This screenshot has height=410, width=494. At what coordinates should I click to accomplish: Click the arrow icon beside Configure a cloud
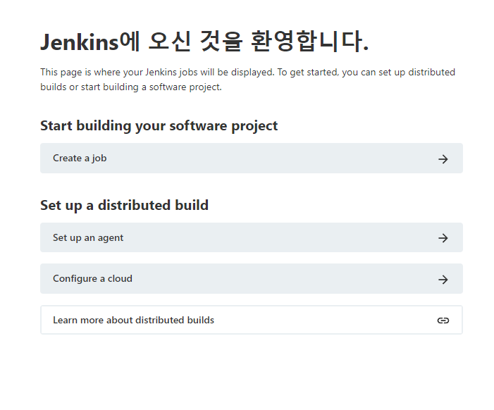443,279
